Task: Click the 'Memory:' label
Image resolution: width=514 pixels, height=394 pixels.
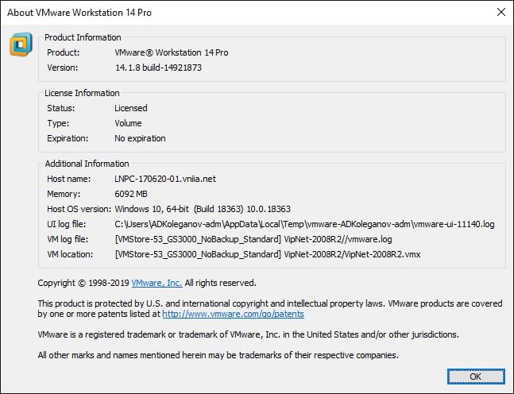Action: click(64, 194)
